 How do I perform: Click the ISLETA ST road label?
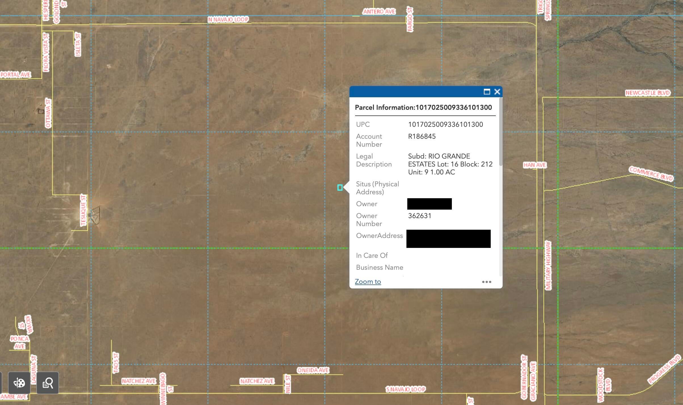point(77,45)
